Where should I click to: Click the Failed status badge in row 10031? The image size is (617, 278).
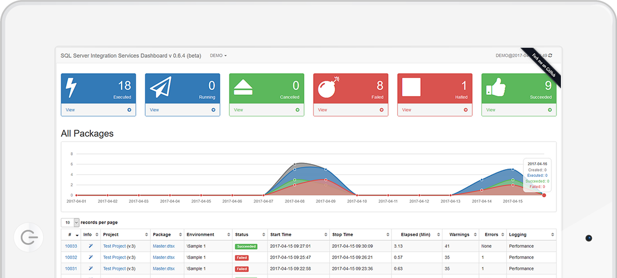(x=242, y=269)
